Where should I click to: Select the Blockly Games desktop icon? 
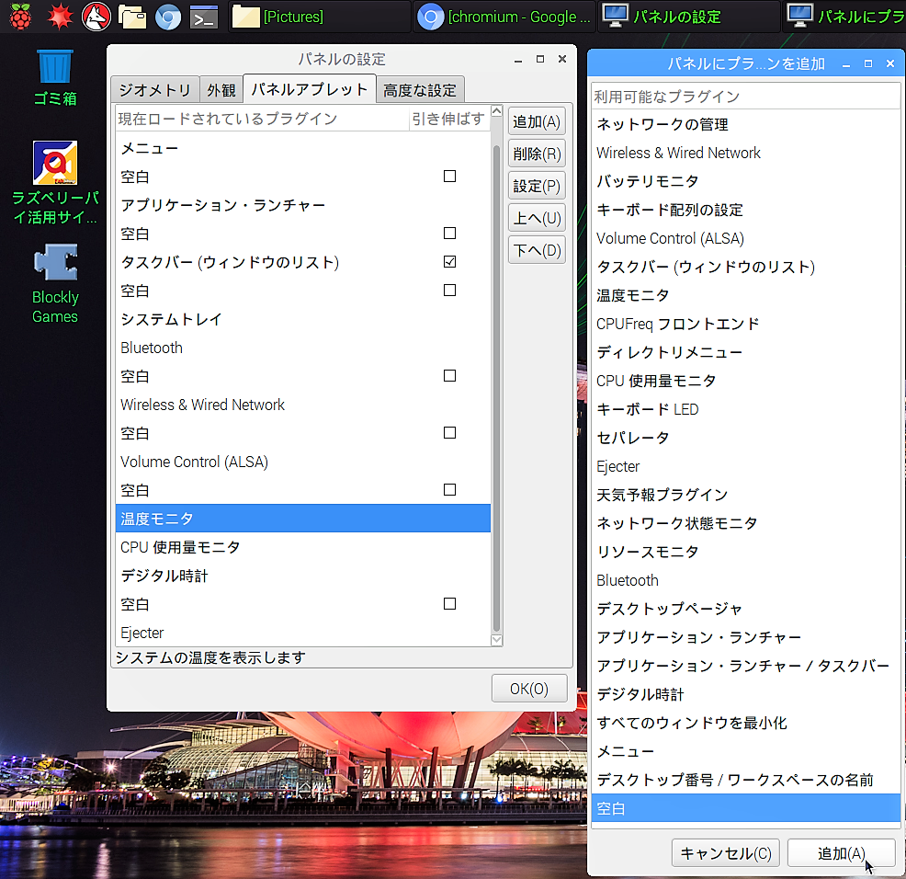tap(55, 283)
